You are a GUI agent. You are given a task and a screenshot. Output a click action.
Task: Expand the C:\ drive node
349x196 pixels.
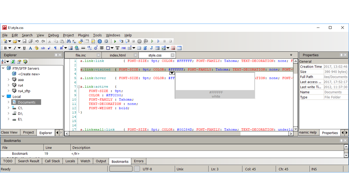tap(9, 108)
